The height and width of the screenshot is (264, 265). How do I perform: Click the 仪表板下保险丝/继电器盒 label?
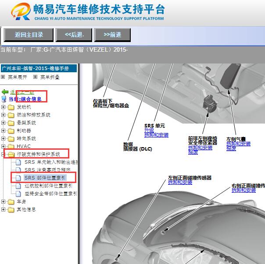point(111,103)
